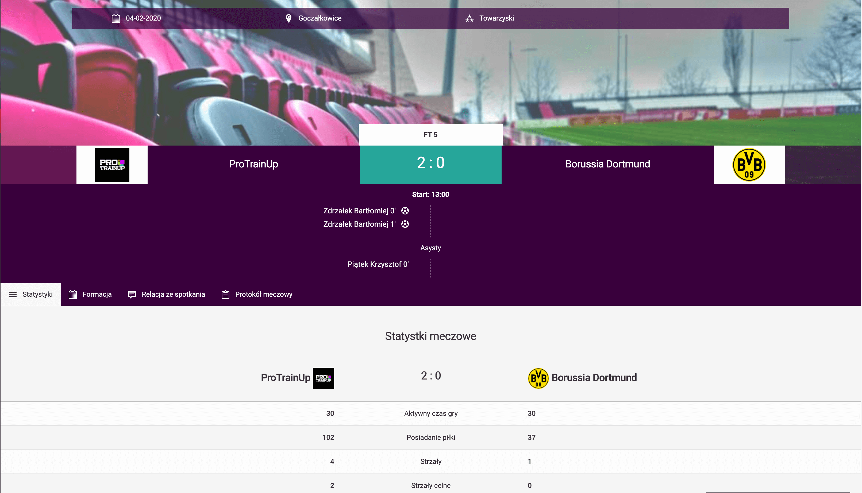Switch to the Formacja tab

[x=90, y=295]
